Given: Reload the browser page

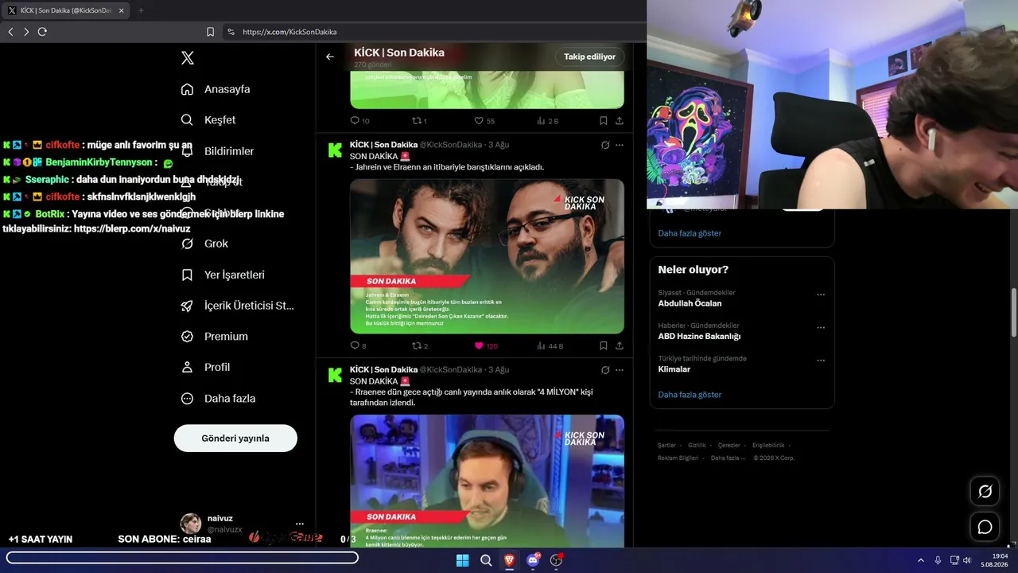Looking at the screenshot, I should (42, 32).
